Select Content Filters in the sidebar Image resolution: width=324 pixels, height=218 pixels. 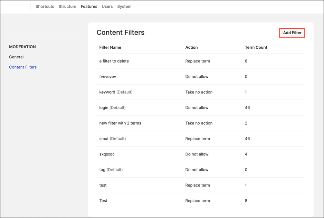tap(23, 67)
